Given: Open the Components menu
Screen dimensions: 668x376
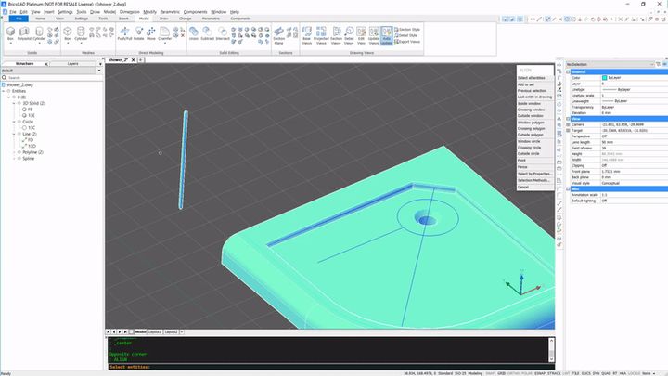Looking at the screenshot, I should (195, 12).
